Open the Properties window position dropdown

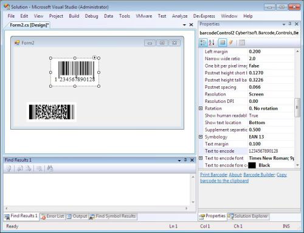tap(284, 24)
